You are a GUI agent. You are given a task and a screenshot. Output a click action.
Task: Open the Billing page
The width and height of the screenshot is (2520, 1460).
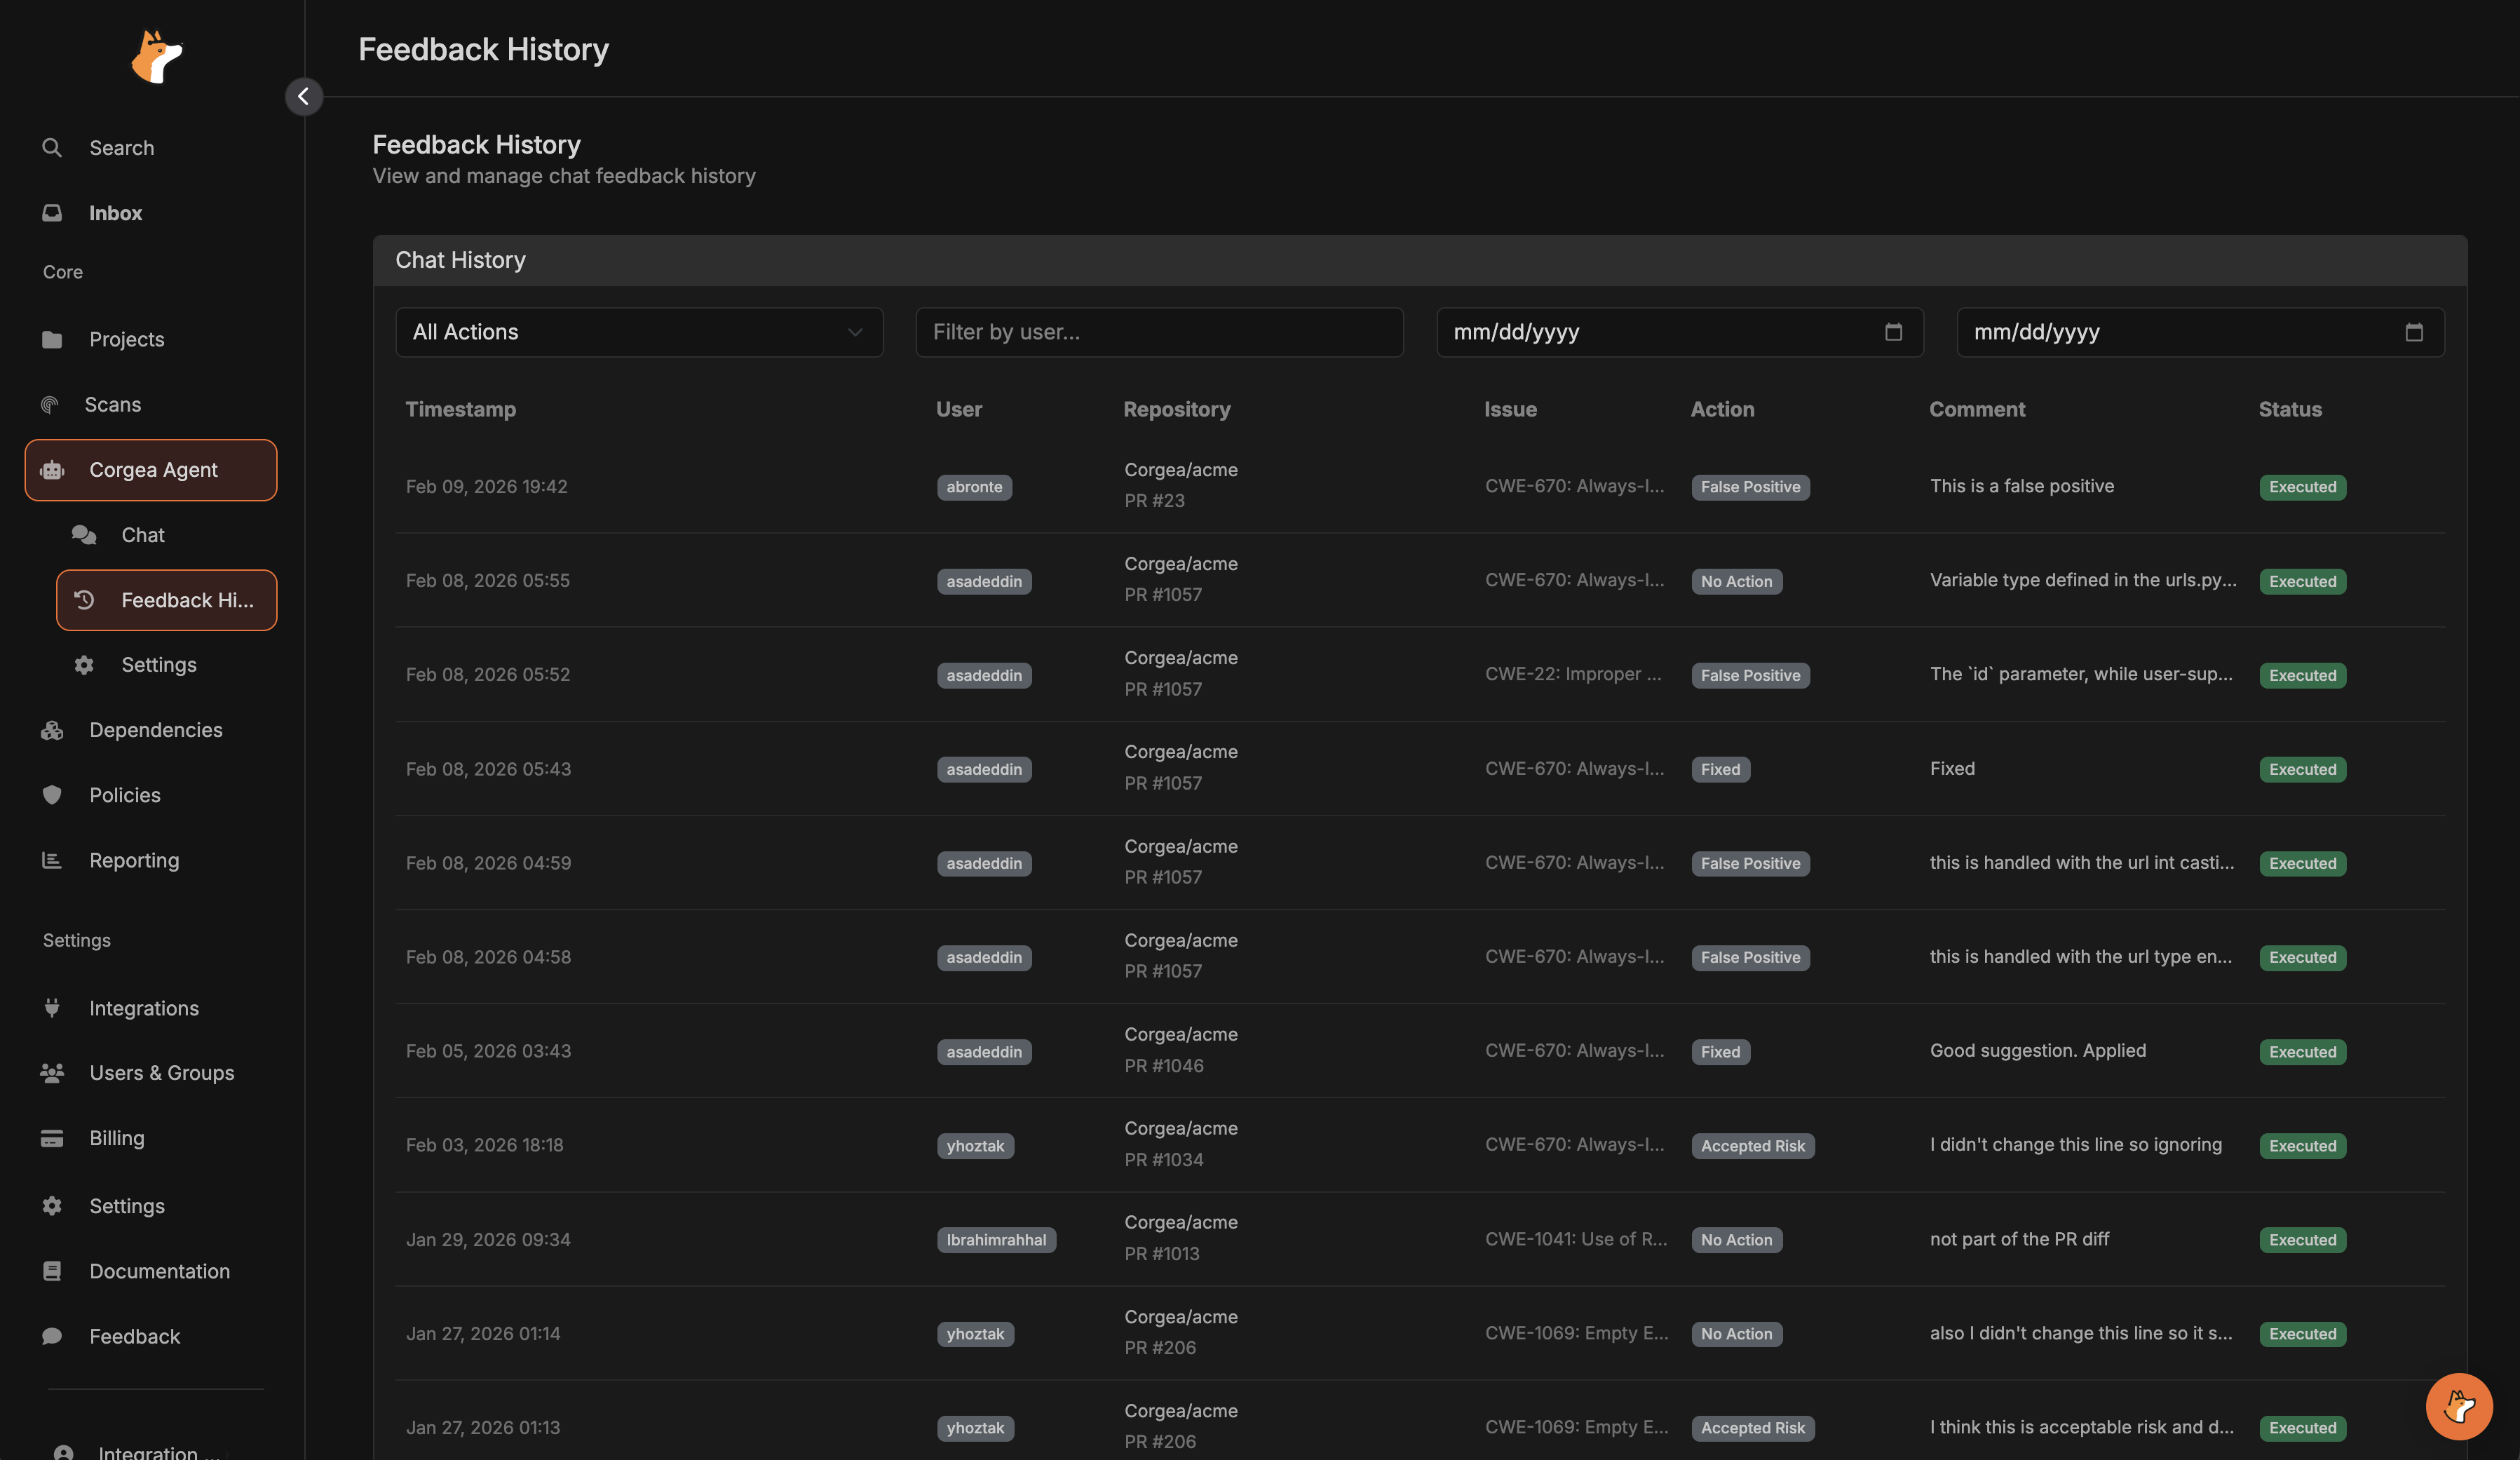(116, 1137)
